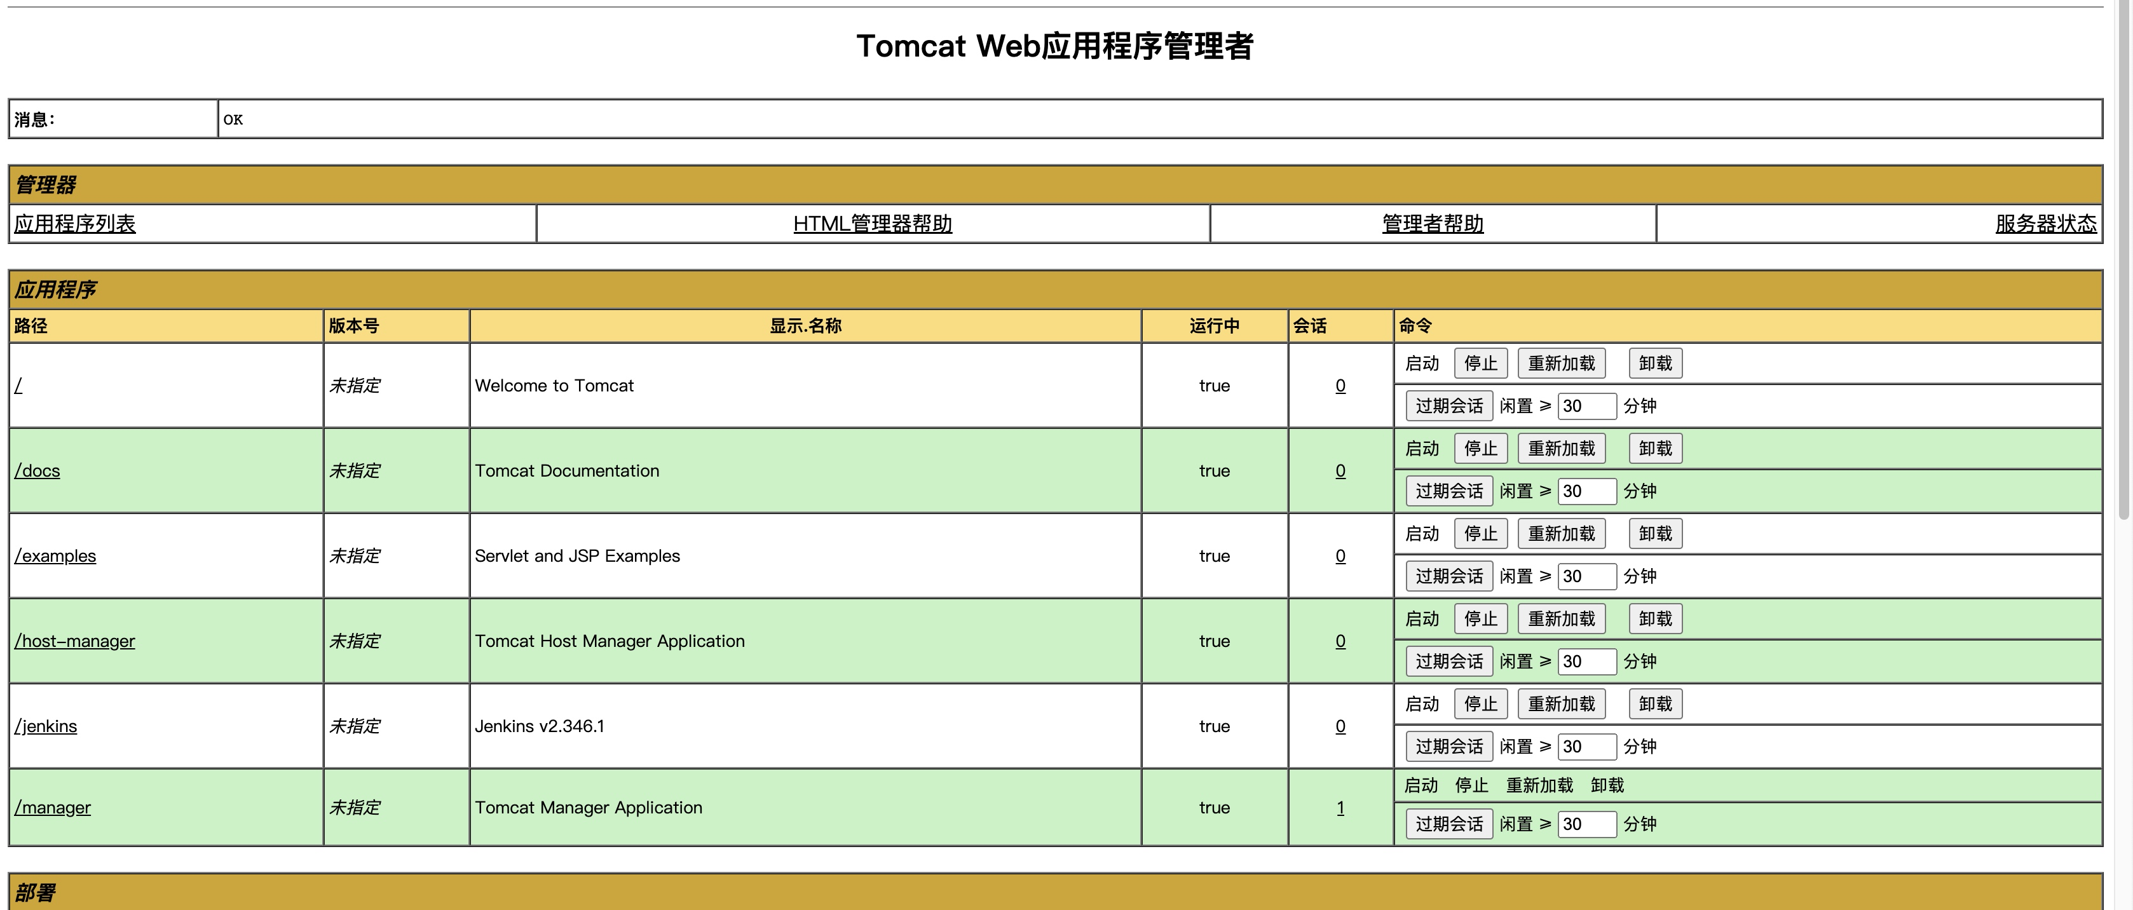Screen dimensions: 2133x910
Task: Open the /jenkins path link
Action: pyautogui.click(x=46, y=726)
